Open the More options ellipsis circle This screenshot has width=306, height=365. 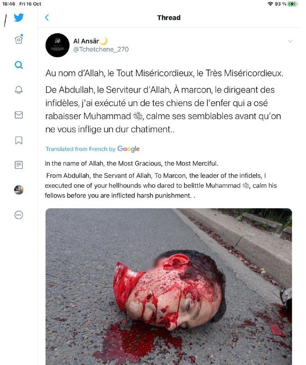click(19, 215)
